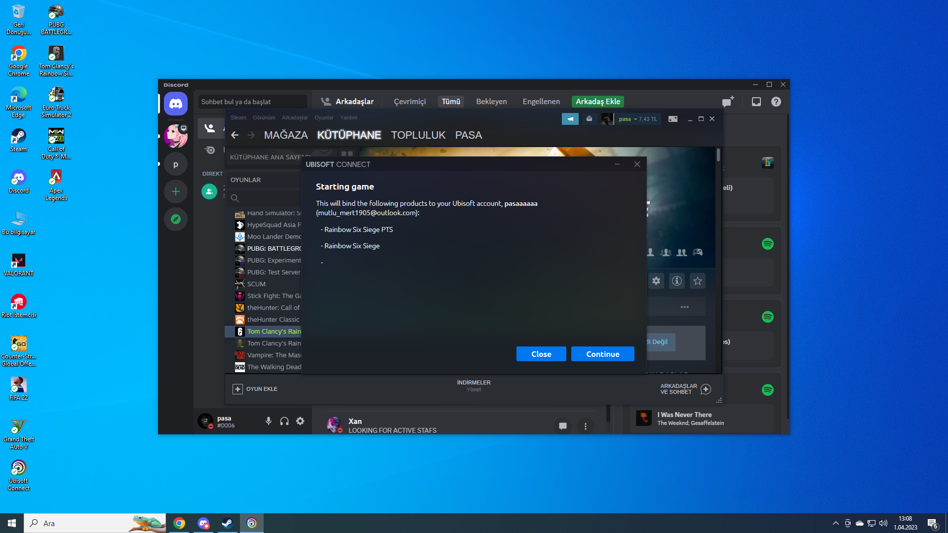Image resolution: width=948 pixels, height=533 pixels.
Task: Open volume control in system tray
Action: coord(883,523)
